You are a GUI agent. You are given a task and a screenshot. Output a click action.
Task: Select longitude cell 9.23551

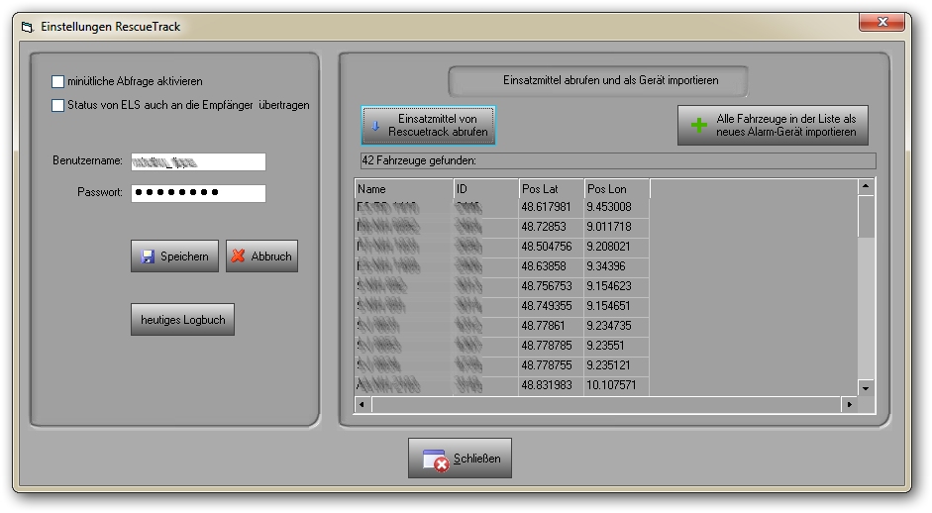(x=617, y=346)
